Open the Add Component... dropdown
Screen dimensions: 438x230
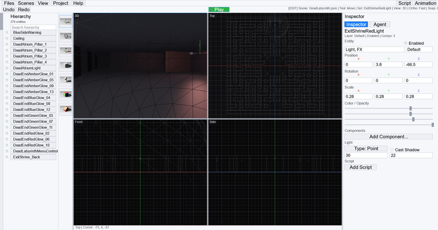click(388, 137)
